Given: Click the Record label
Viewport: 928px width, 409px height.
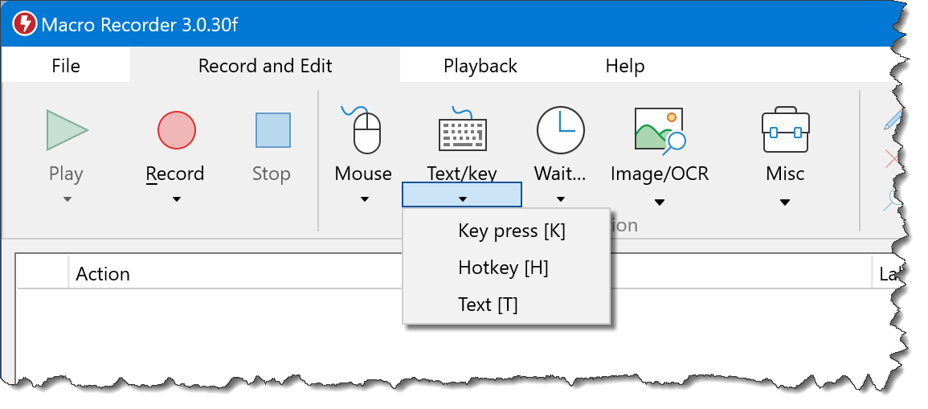Looking at the screenshot, I should (x=175, y=174).
